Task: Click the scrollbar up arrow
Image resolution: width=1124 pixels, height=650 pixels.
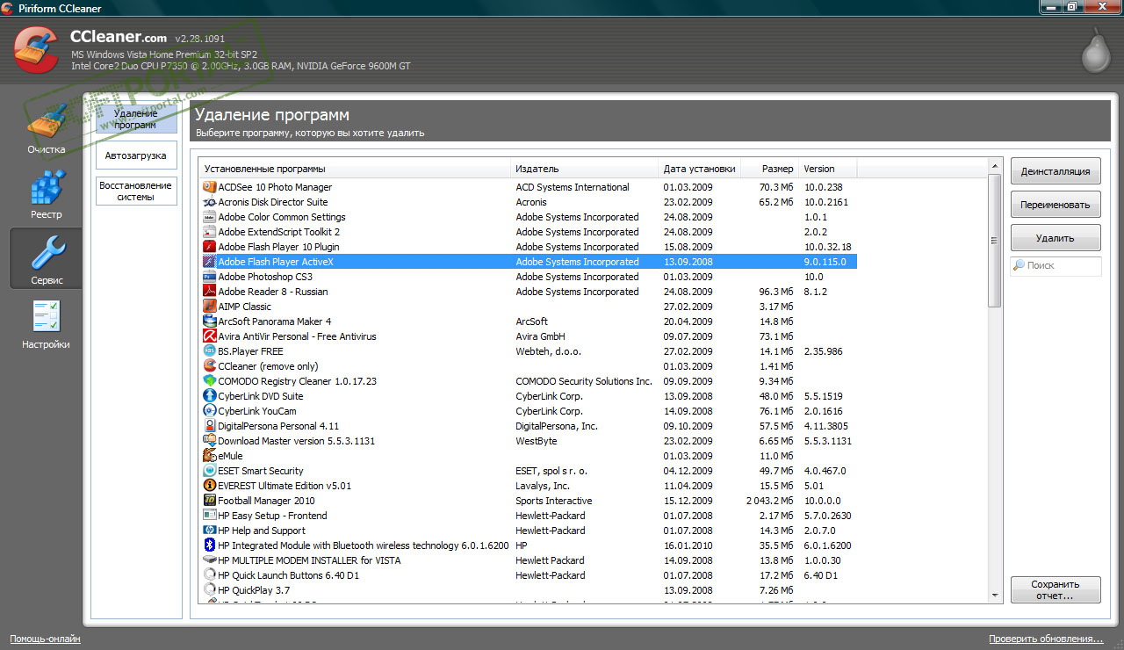Action: (x=994, y=166)
